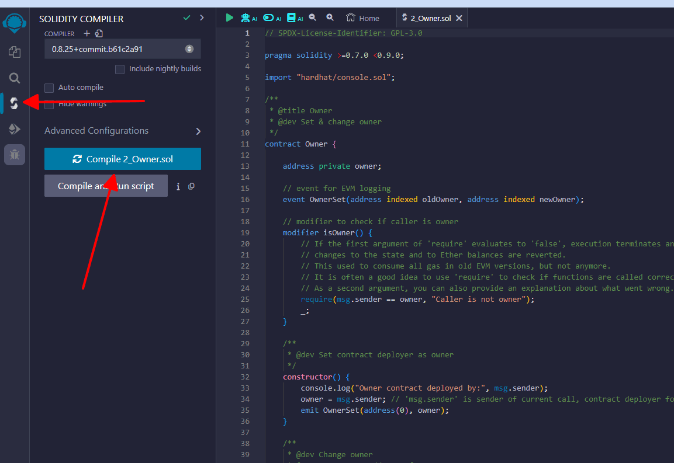The image size is (674, 463).
Task: Click the info icon beside Compile and Run script
Action: (178, 186)
